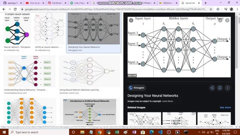
Task: Go forward in browser history
Action: (x=9, y=9)
